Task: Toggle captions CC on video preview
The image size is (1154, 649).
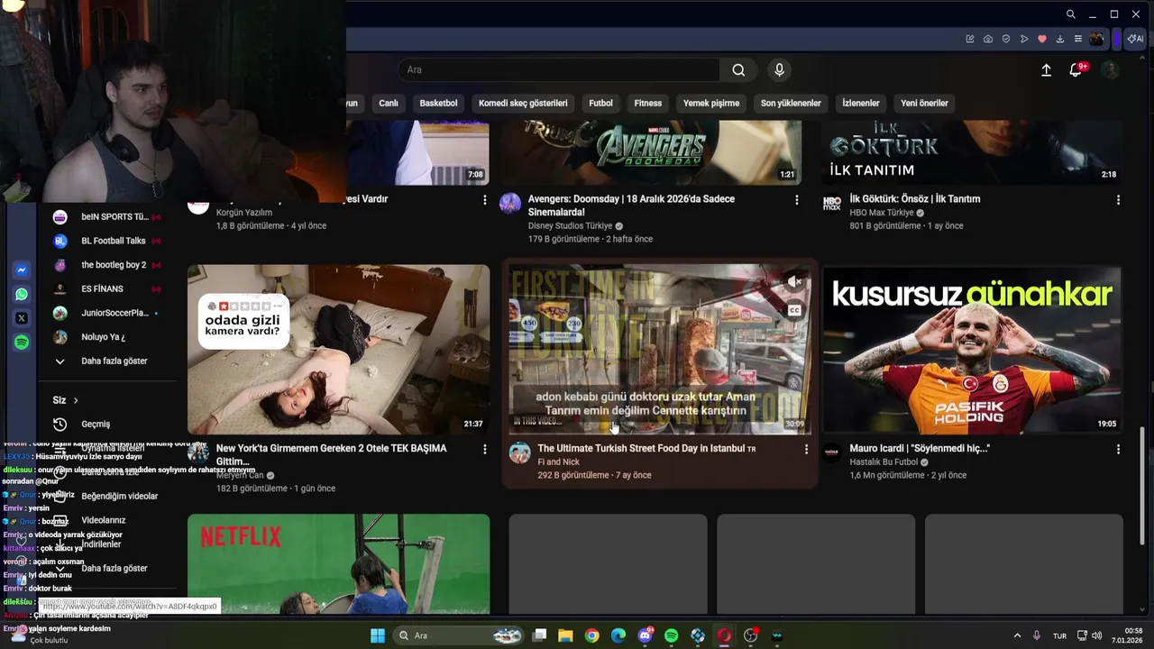Action: [x=794, y=310]
